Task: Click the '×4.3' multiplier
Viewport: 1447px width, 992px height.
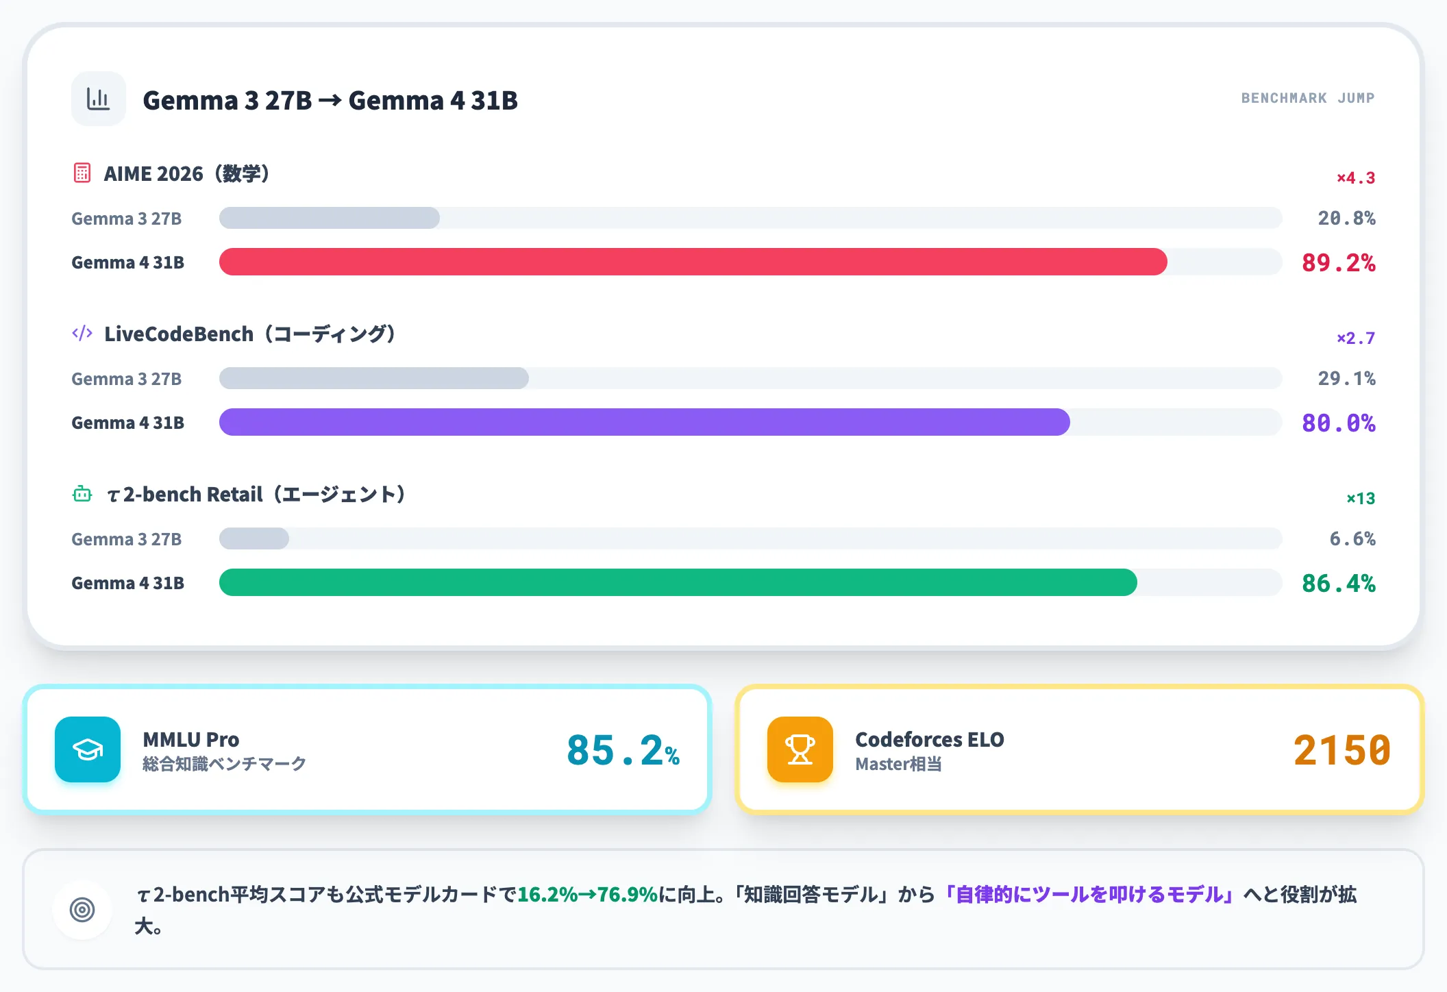Action: (1356, 177)
